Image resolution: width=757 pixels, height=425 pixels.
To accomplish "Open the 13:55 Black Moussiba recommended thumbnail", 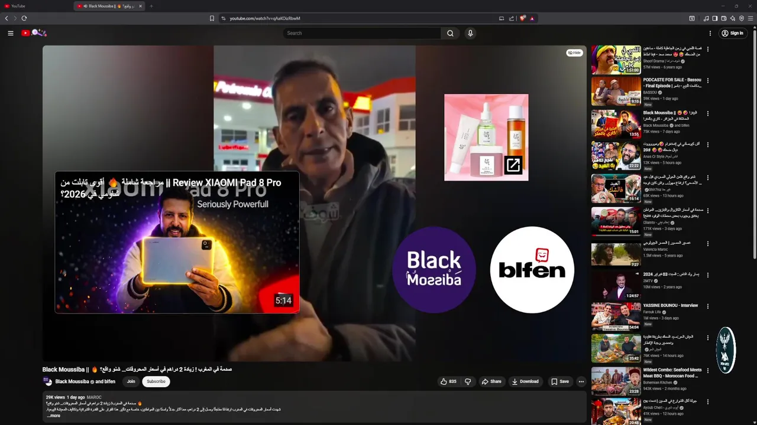I will [x=616, y=124].
